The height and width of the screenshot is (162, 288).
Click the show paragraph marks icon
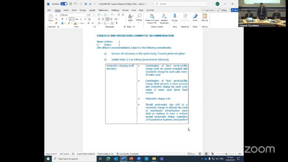(x=117, y=23)
